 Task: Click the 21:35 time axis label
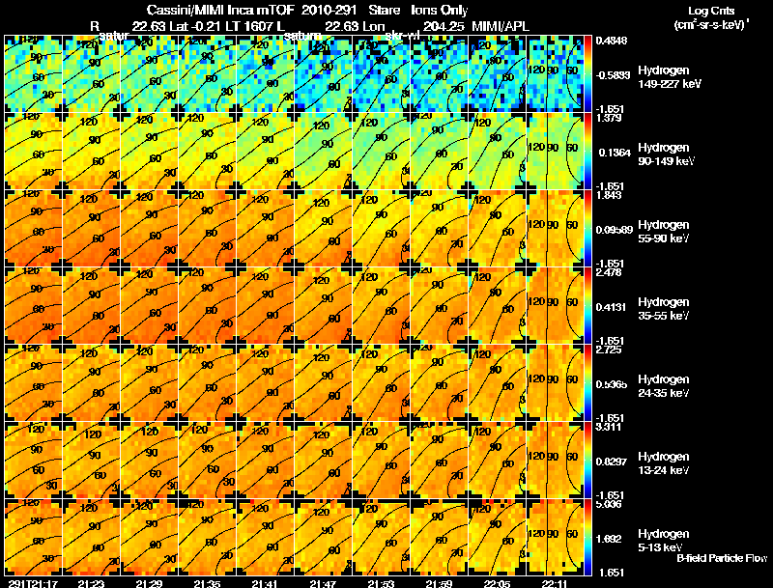pos(207,584)
